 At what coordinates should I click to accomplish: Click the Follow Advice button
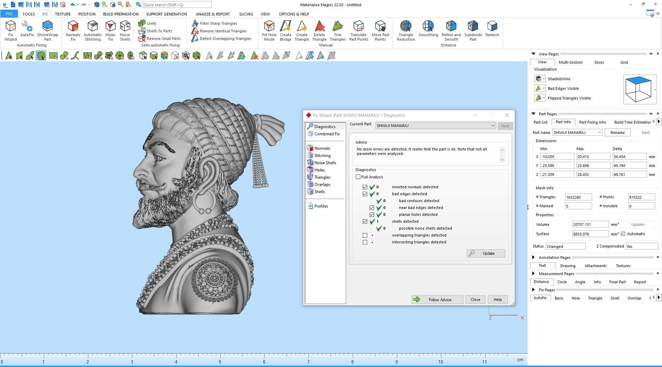tap(437, 300)
